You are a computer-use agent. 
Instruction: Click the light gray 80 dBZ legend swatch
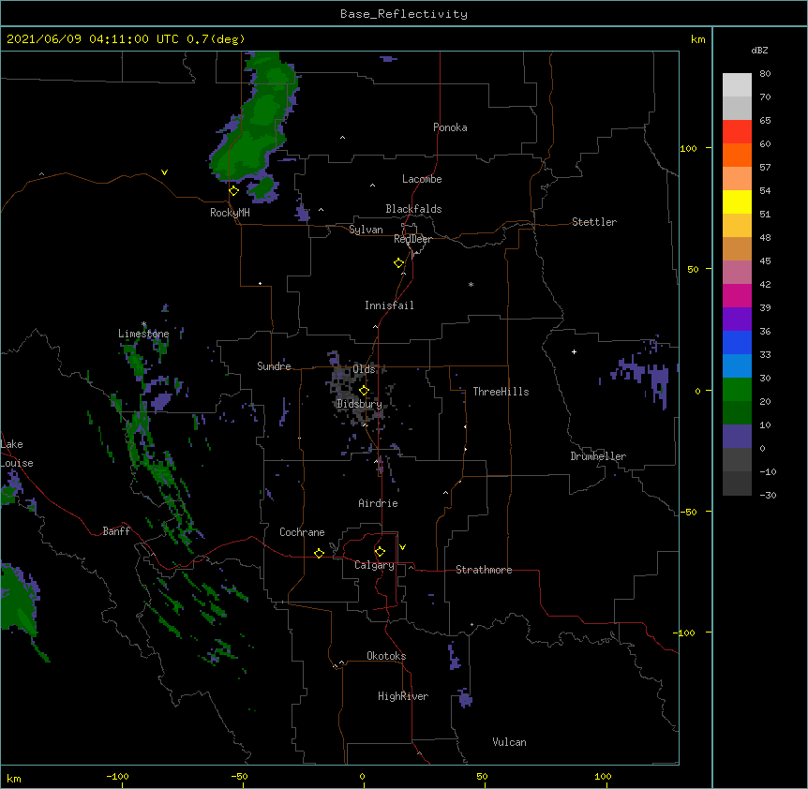click(737, 85)
